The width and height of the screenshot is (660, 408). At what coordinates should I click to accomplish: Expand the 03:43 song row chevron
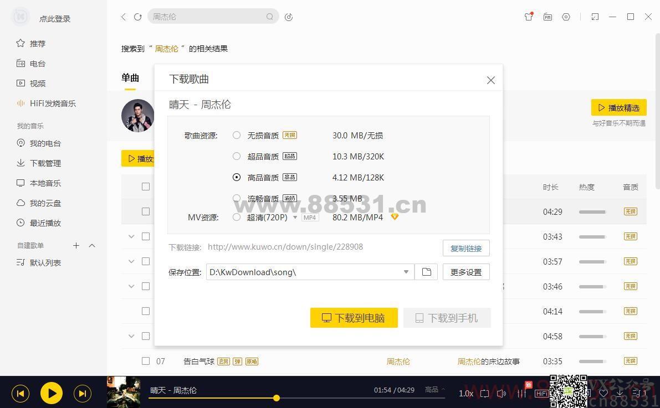131,236
